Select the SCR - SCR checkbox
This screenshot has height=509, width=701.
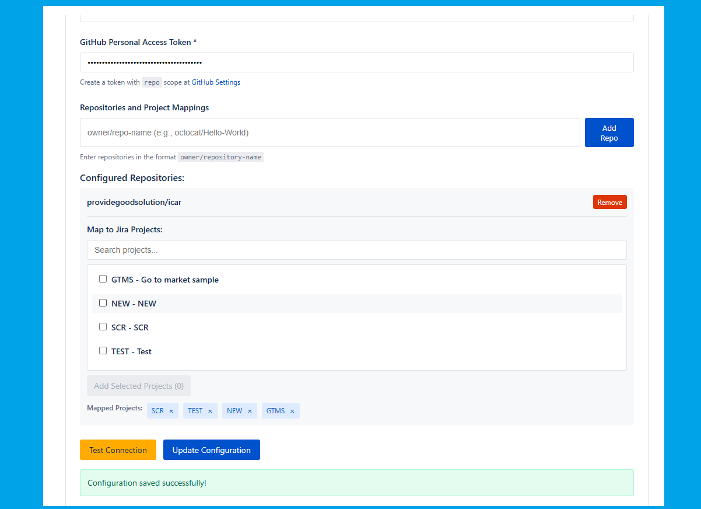point(103,327)
